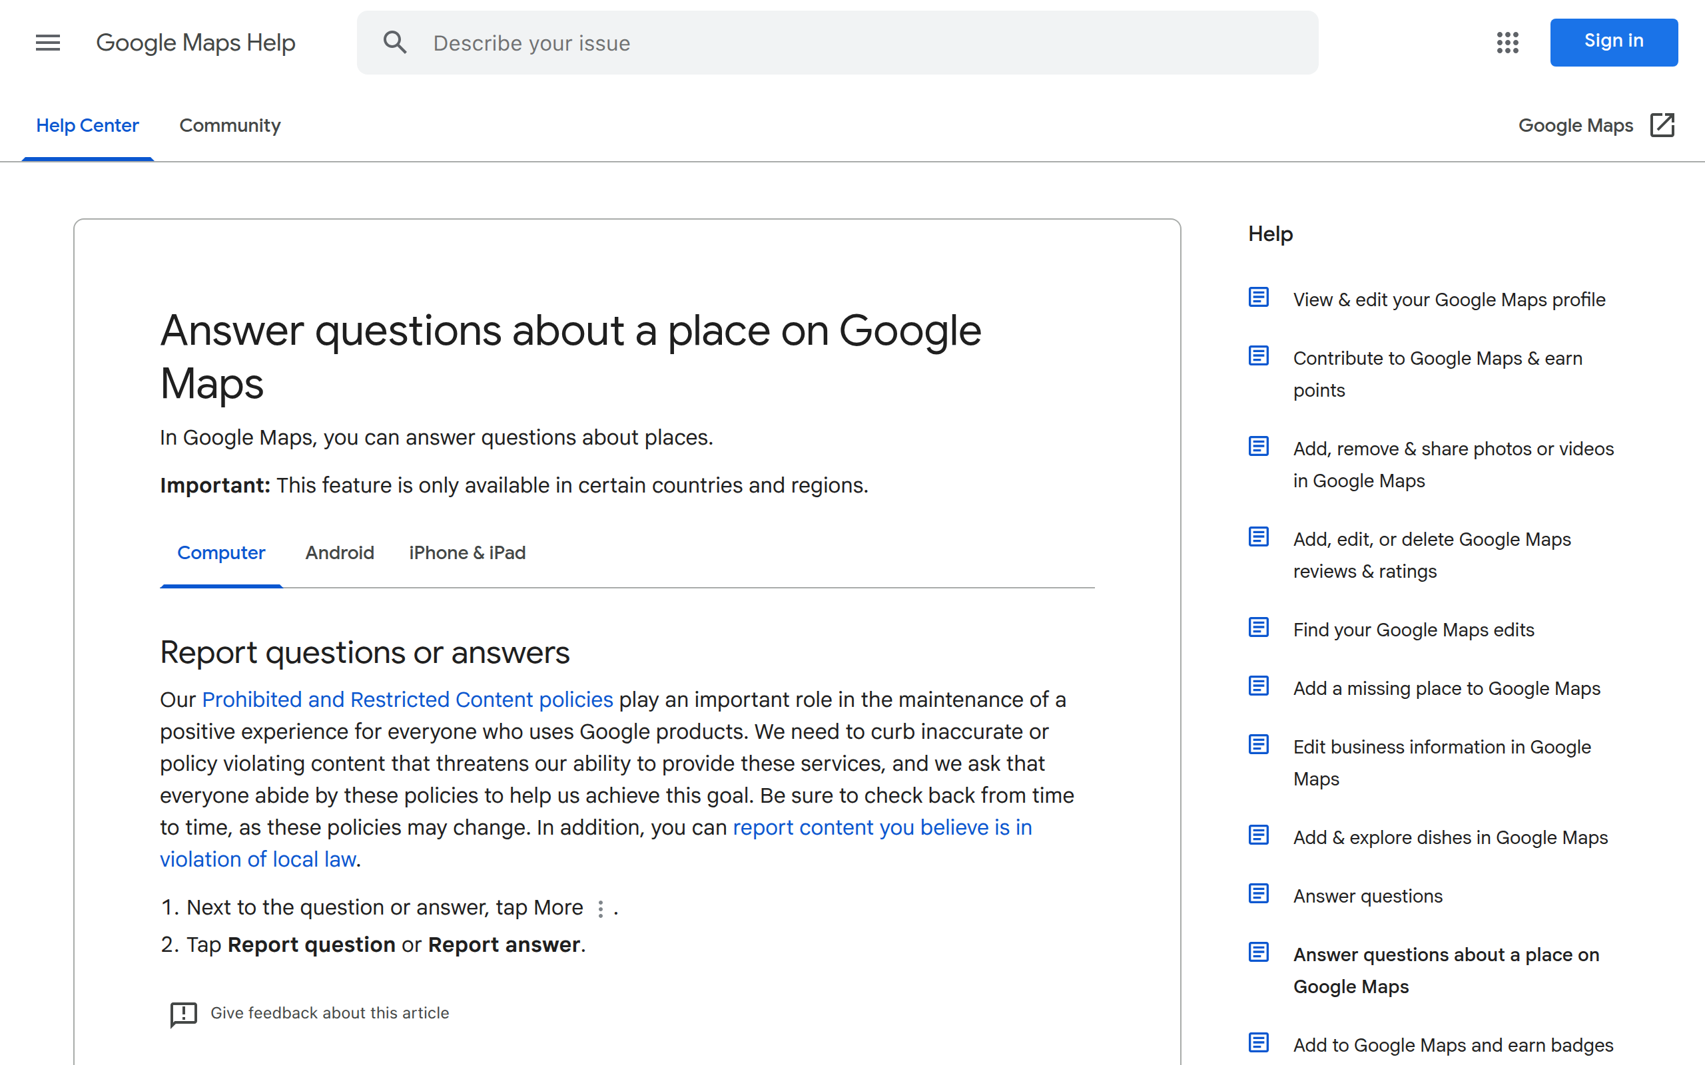Click Give feedback about this article

tap(329, 1013)
